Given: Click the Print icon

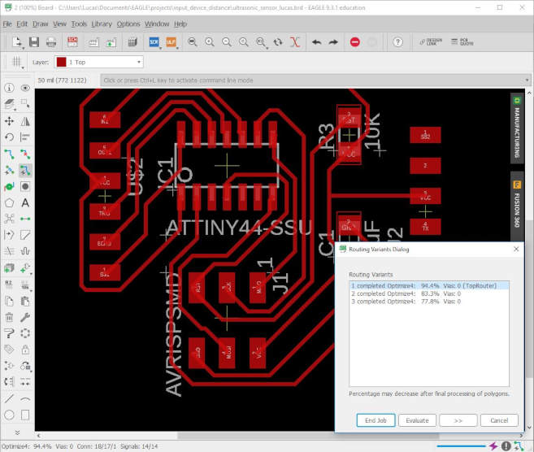Looking at the screenshot, I should click(52, 41).
